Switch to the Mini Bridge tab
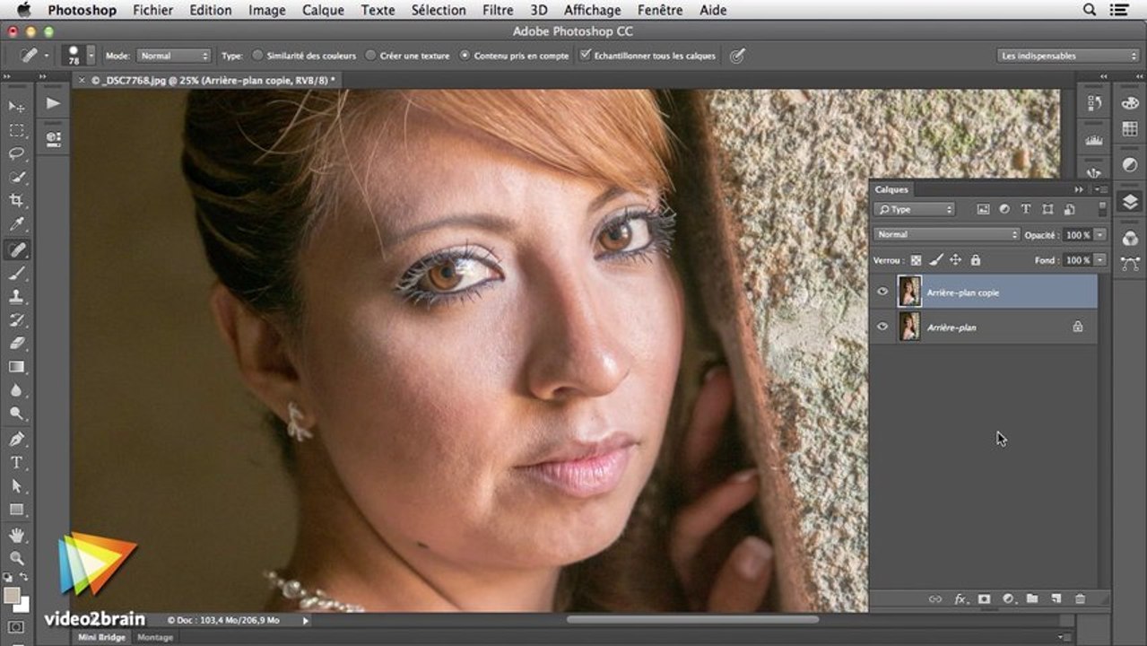 100,637
